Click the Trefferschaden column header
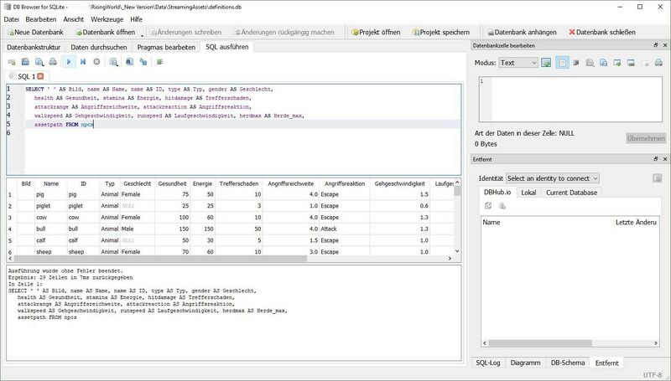This screenshot has width=671, height=381. pos(239,183)
